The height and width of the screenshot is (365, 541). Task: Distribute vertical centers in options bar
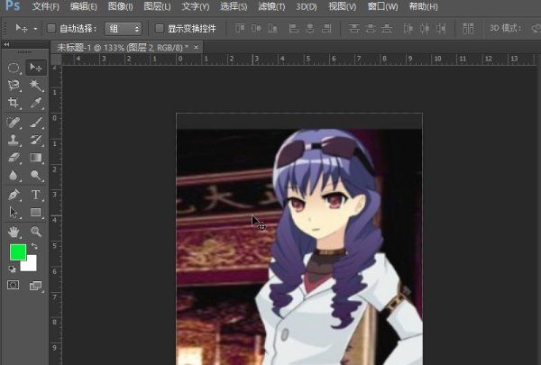(371, 28)
